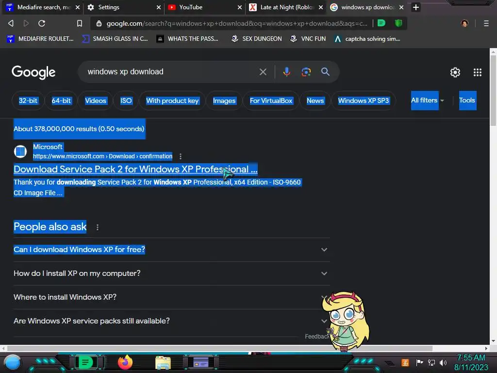The height and width of the screenshot is (373, 497).
Task: Click the horizontal page scrollbar
Action: pyautogui.click(x=219, y=348)
